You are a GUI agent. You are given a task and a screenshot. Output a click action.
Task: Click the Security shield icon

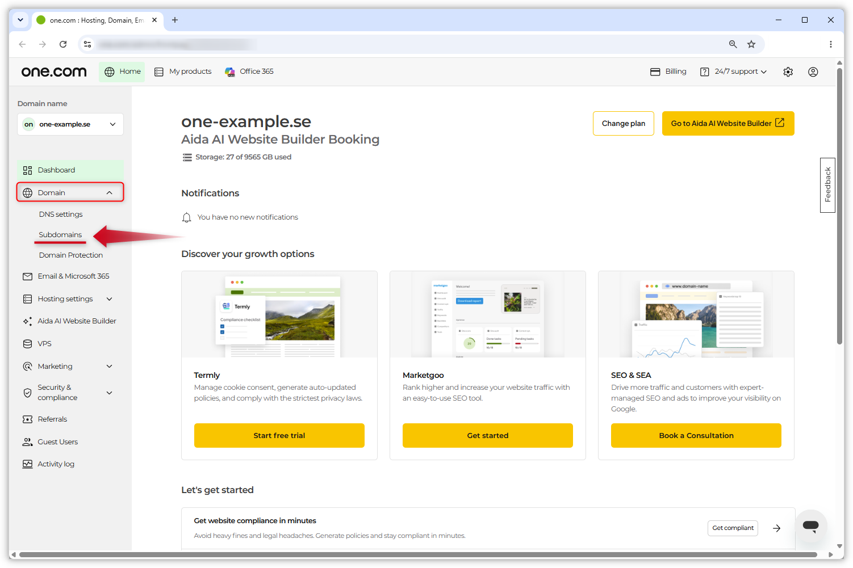[27, 393]
